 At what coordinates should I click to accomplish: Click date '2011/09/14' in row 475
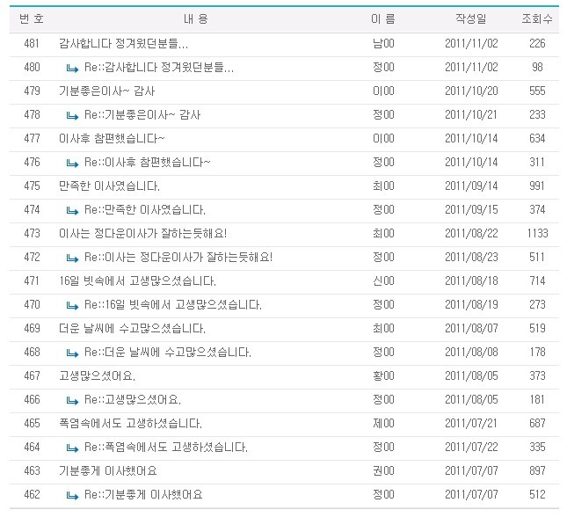click(471, 186)
